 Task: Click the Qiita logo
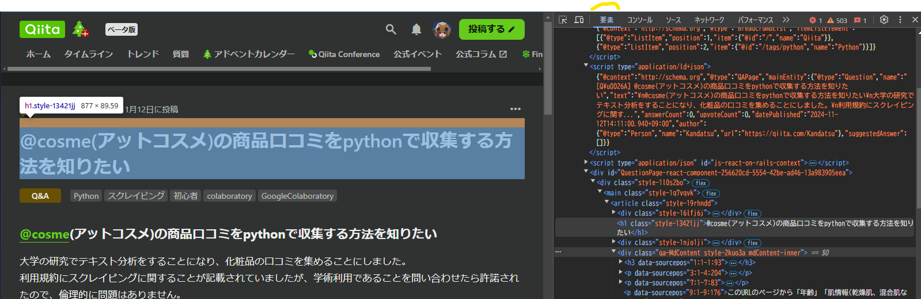(43, 29)
